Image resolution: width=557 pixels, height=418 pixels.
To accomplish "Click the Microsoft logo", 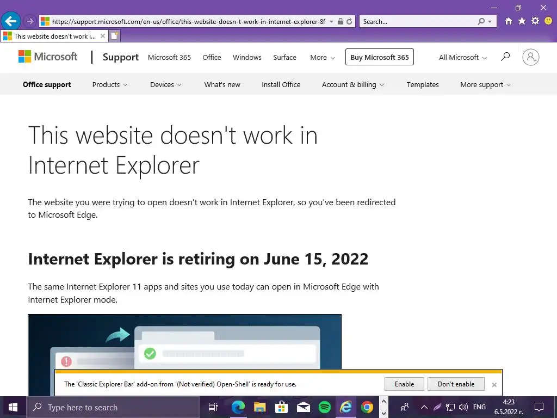I will [x=48, y=57].
